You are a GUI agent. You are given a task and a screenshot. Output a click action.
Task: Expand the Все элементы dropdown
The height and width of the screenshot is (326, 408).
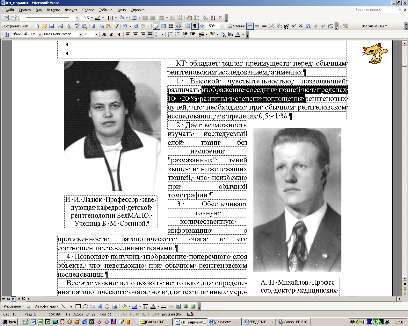point(374,26)
